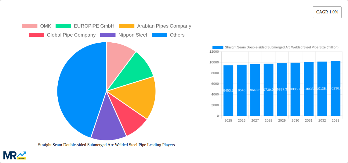The height and width of the screenshot is (163, 348).
Task: Click the 2030 bar in chart
Action: tap(295, 89)
